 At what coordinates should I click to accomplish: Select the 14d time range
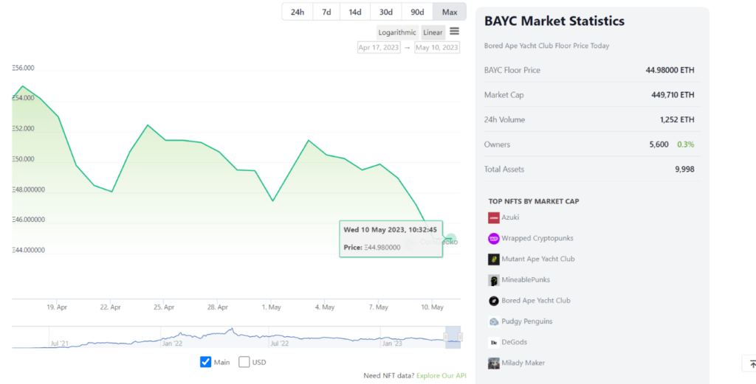tap(355, 12)
